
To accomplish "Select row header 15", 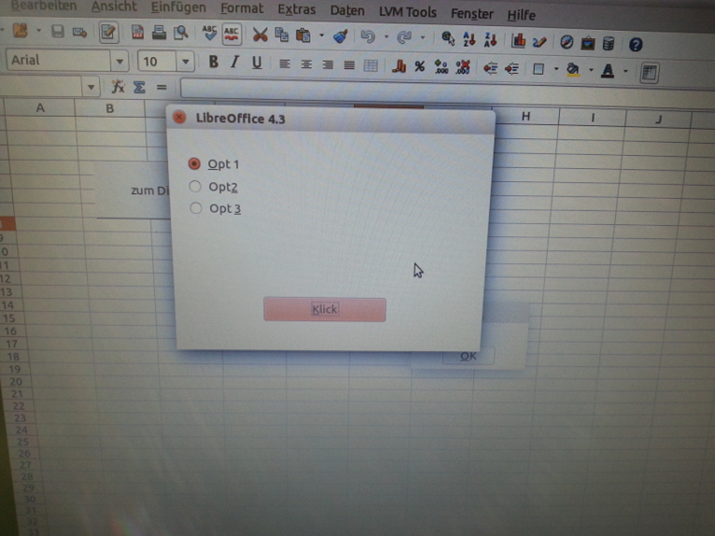I will [x=9, y=318].
